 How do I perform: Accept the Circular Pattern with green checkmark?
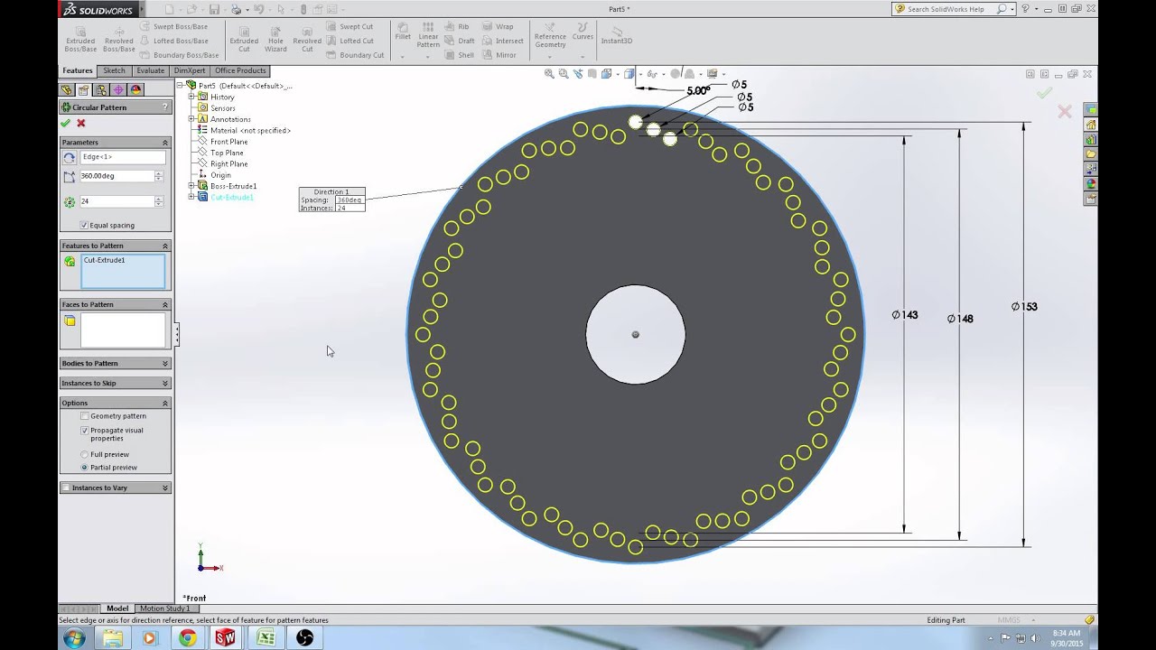click(66, 123)
